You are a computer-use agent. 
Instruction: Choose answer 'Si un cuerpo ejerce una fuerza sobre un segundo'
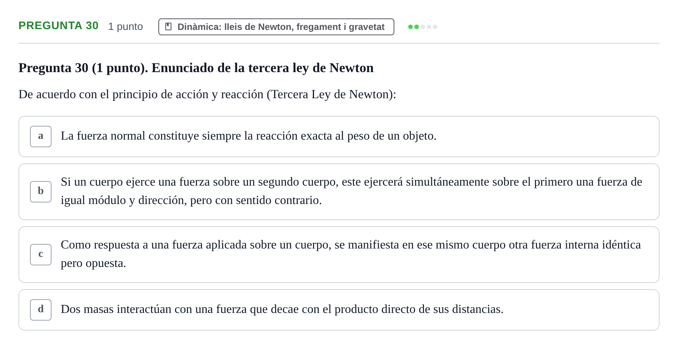[339, 192]
